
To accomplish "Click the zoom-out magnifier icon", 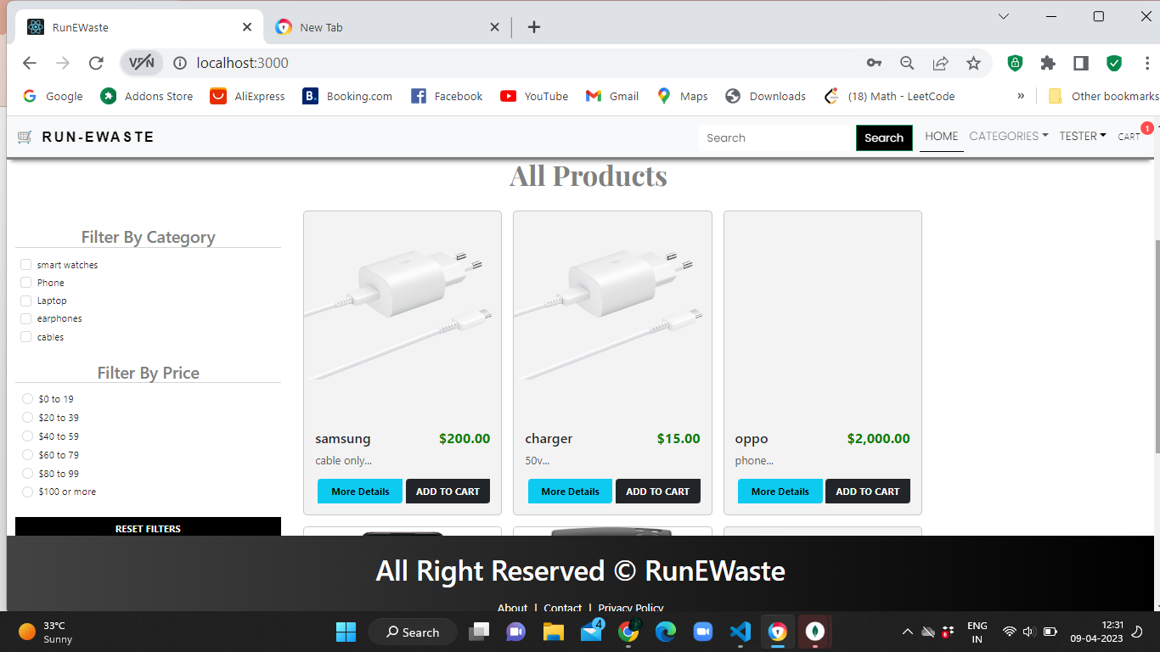I will 907,63.
